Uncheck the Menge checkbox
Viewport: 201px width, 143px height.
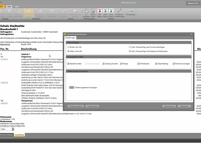[121, 63]
